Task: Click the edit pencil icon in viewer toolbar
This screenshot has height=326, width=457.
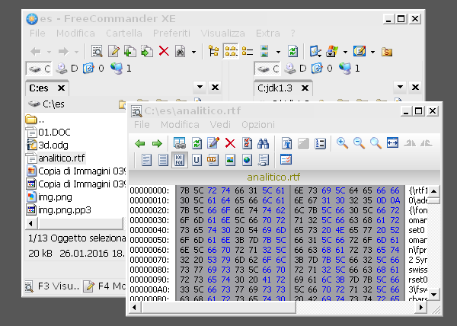Action: pyautogui.click(x=213, y=143)
